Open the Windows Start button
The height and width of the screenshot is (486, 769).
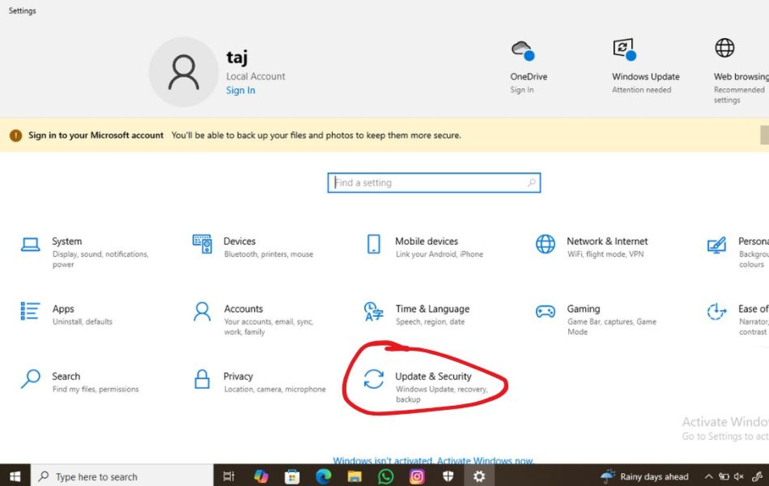point(15,476)
